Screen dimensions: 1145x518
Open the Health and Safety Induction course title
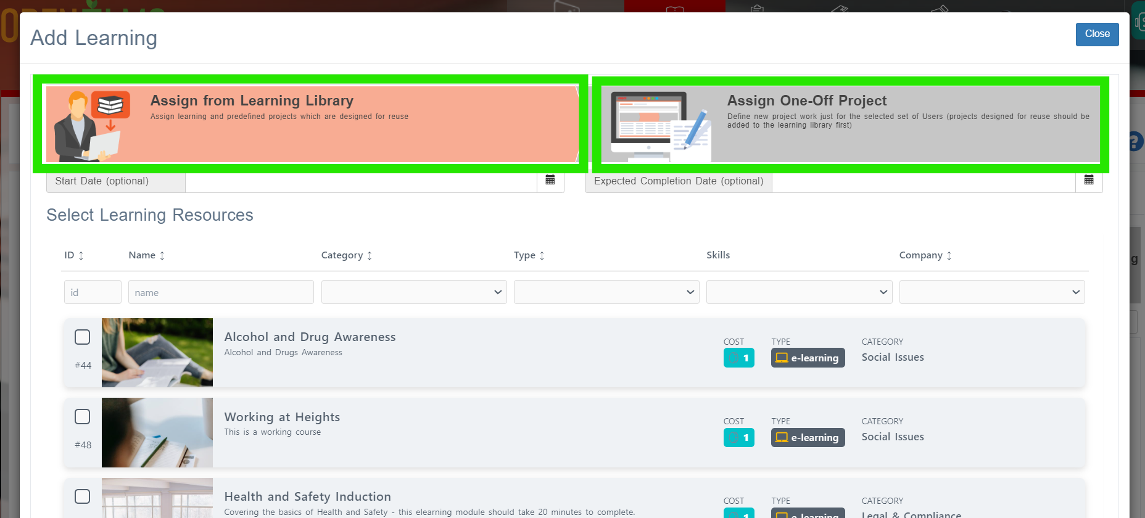point(307,496)
